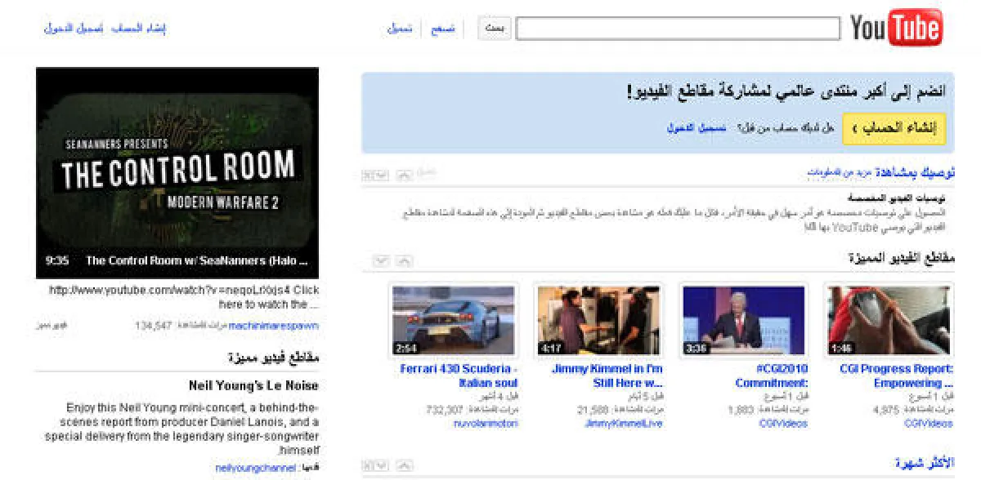The image size is (981, 480).
Task: Open the Jimmy Kimmel in I'm Still Here title link
Action: click(607, 376)
